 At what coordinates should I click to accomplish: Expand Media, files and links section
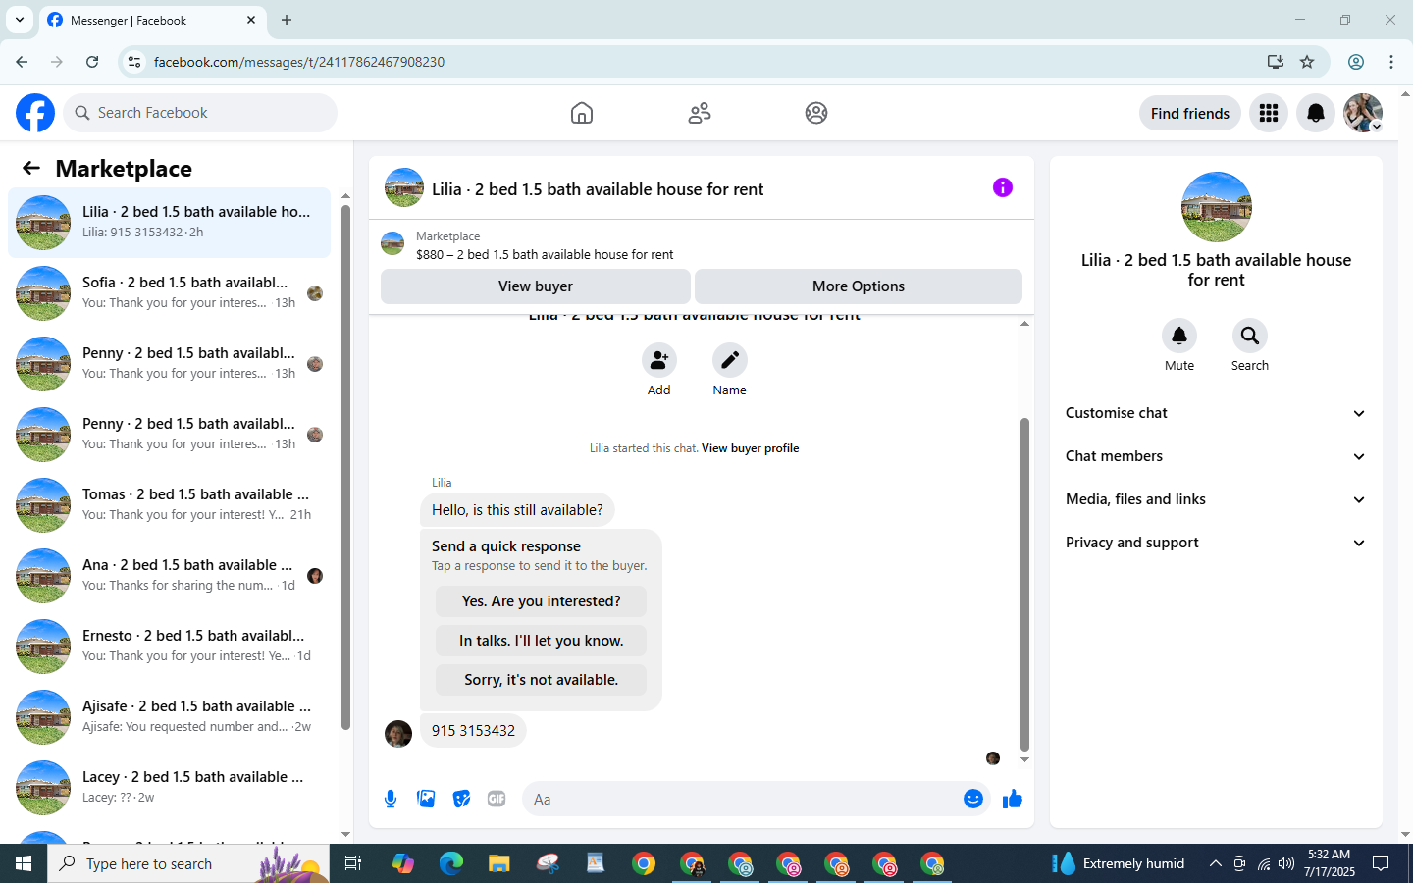[x=1216, y=499]
